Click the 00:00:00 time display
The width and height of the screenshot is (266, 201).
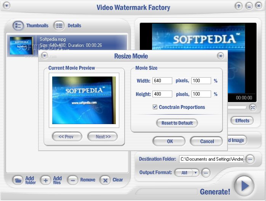pyautogui.click(x=244, y=97)
